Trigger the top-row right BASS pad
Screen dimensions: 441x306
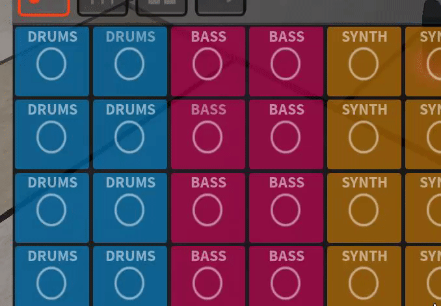286,62
